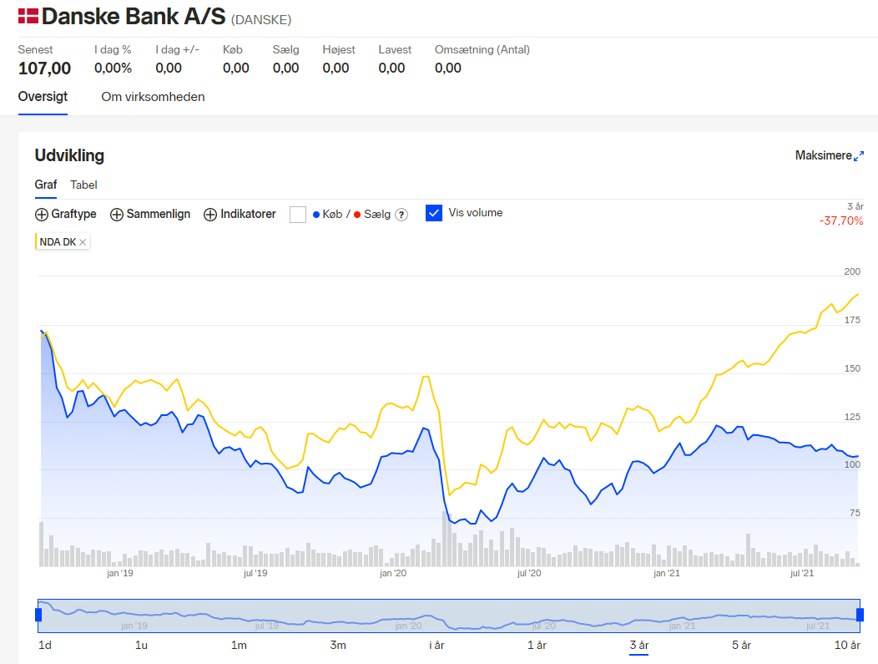Select the i år time range

[436, 645]
